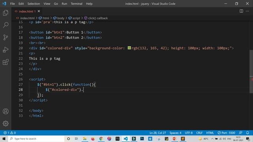The height and width of the screenshot is (142, 253).
Task: Click the Button 1 text on line 17
Action: [75, 32]
